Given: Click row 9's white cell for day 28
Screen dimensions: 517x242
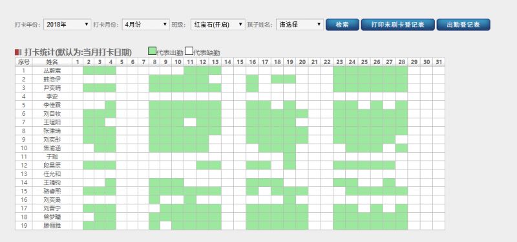Looking at the screenshot, I should [x=401, y=139].
